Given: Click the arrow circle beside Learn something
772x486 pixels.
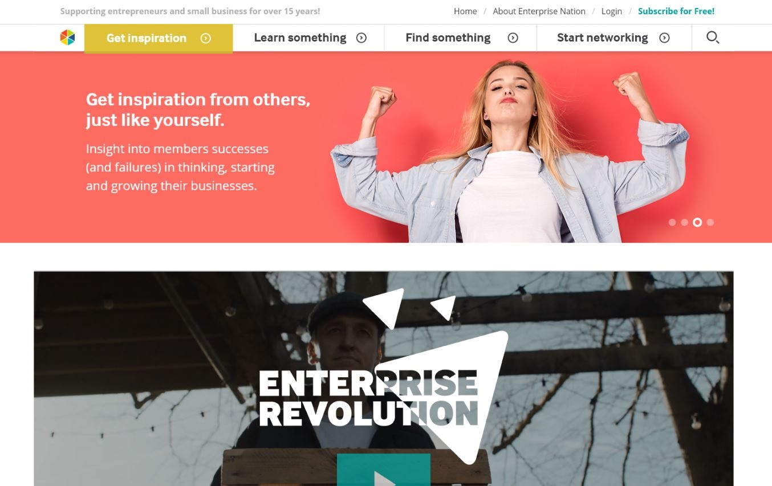Looking at the screenshot, I should click(361, 38).
